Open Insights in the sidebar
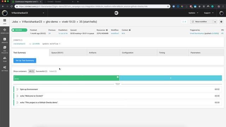 [5, 40]
